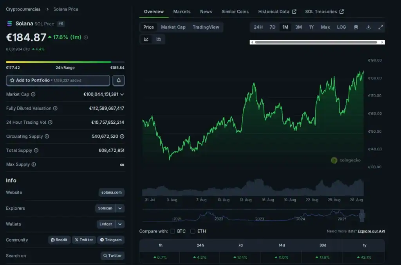Open info icon beside 17.6% change
The image size is (401, 265).
pyautogui.click(x=86, y=37)
